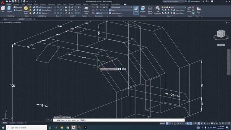Expand the Modify panel title
Screen dimensions: 231x130
point(73,16)
